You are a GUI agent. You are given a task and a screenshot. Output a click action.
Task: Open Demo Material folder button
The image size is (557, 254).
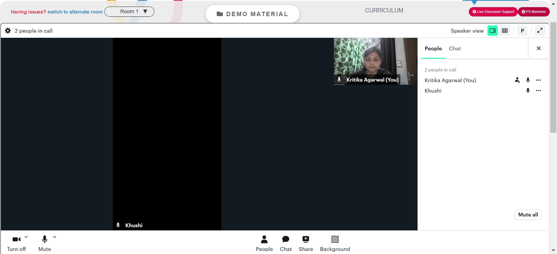pos(252,14)
